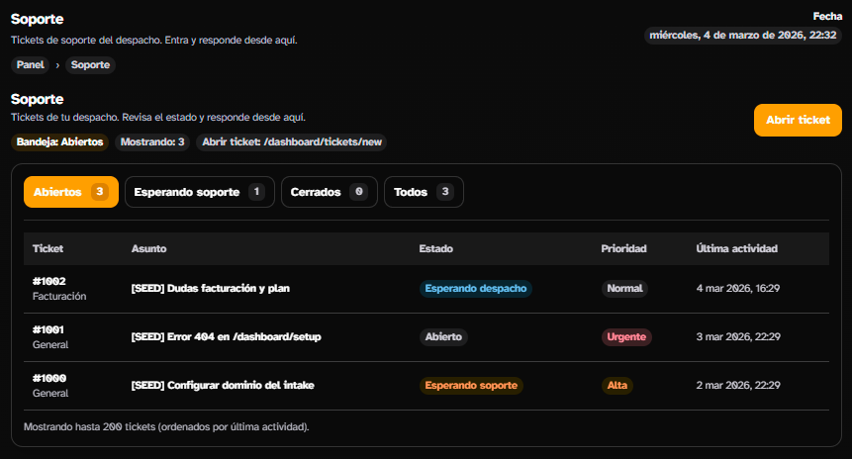Click the Abrir ticket button
852x459 pixels.
pyautogui.click(x=798, y=120)
